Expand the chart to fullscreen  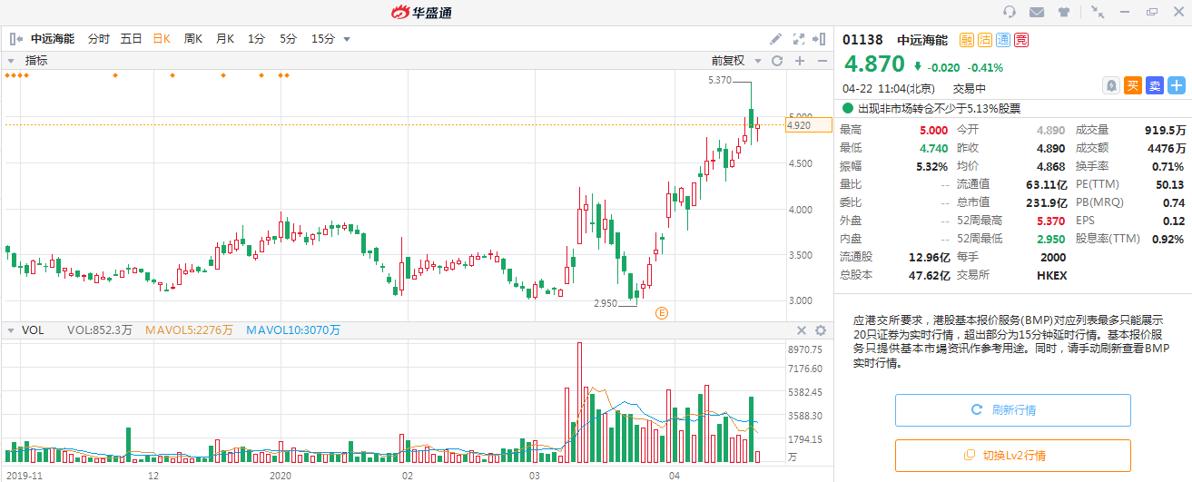[799, 39]
